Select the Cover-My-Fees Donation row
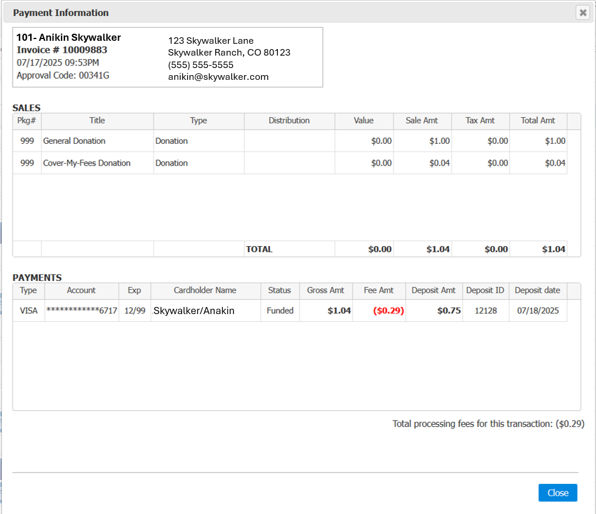Viewport: 596px width, 514px height. point(87,163)
